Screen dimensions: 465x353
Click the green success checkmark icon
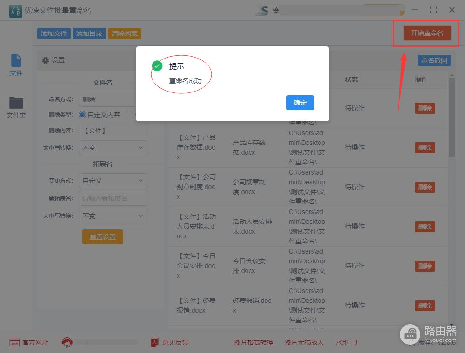[157, 66]
